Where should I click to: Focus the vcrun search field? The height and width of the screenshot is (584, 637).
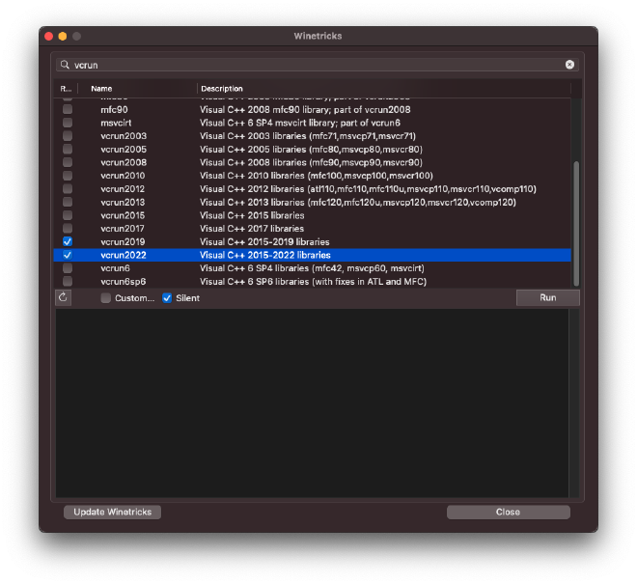click(x=318, y=65)
